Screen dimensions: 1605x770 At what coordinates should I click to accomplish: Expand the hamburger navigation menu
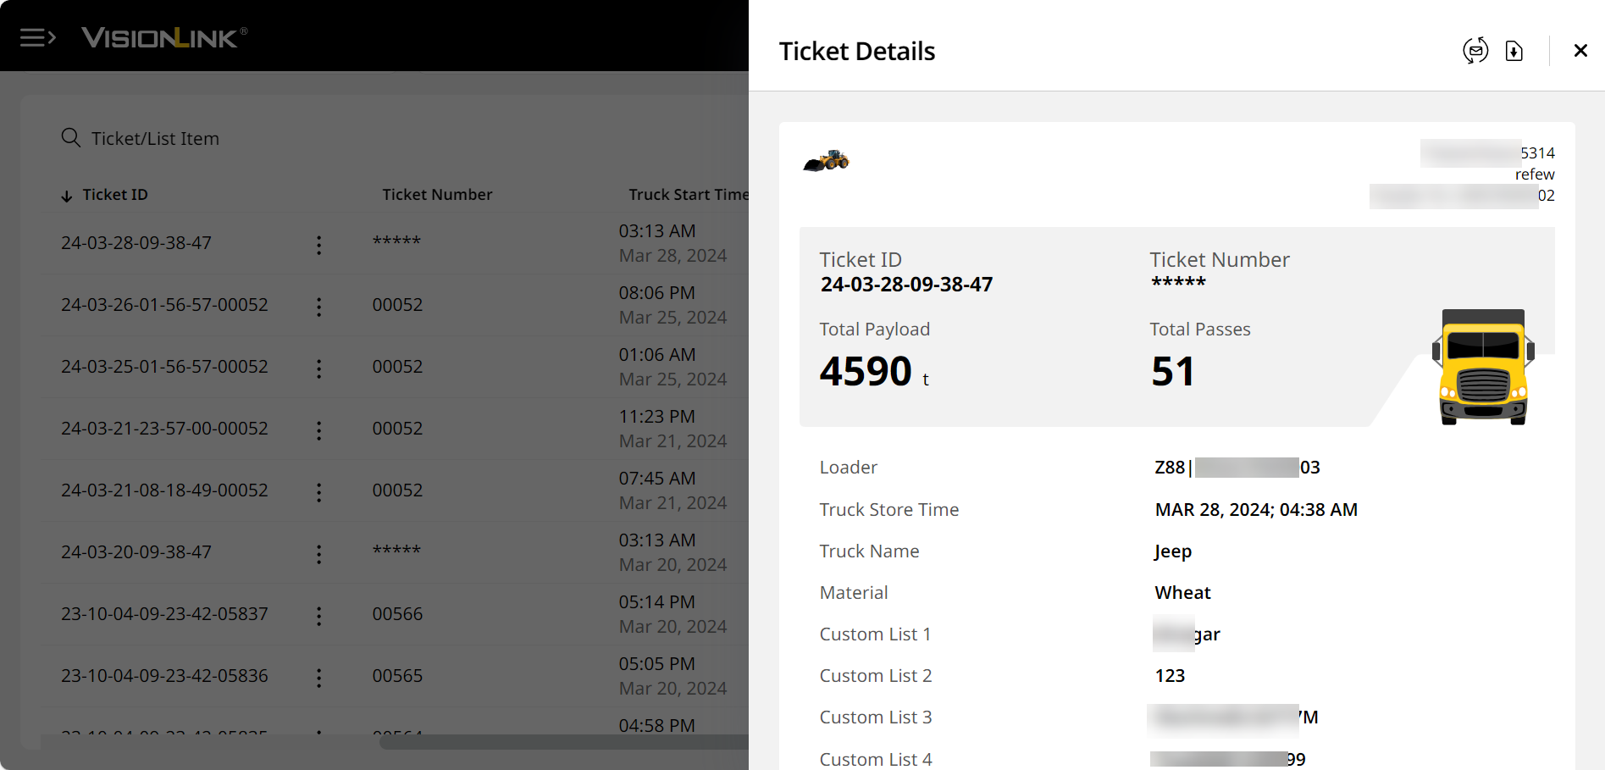pos(37,37)
